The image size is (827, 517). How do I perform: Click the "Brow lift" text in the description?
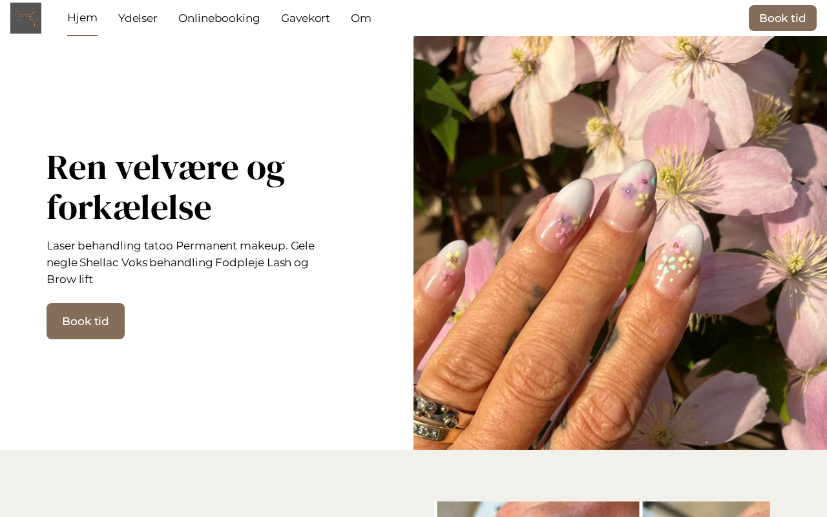[70, 279]
